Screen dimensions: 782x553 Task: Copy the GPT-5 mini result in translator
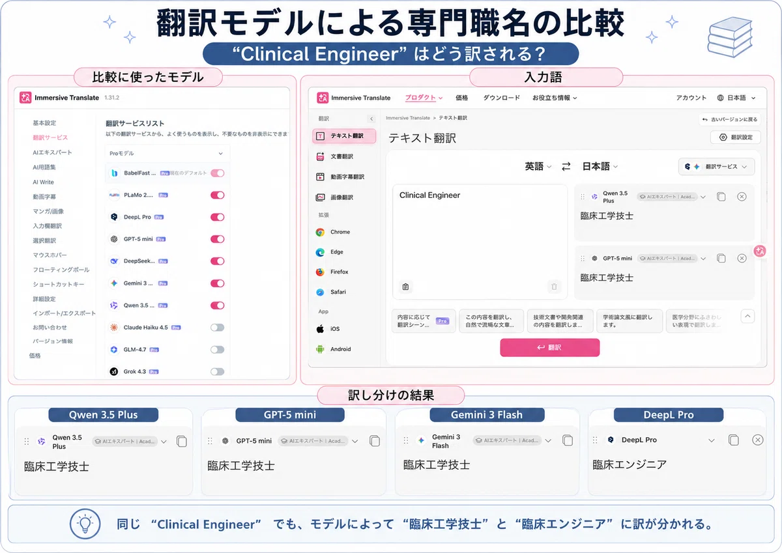click(x=721, y=259)
